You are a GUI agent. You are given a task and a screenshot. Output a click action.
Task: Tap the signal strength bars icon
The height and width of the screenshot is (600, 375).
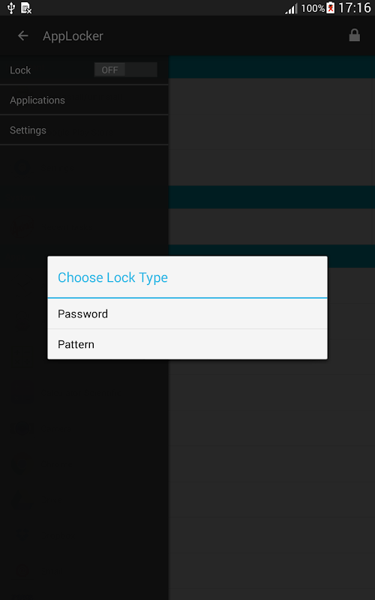pos(292,8)
